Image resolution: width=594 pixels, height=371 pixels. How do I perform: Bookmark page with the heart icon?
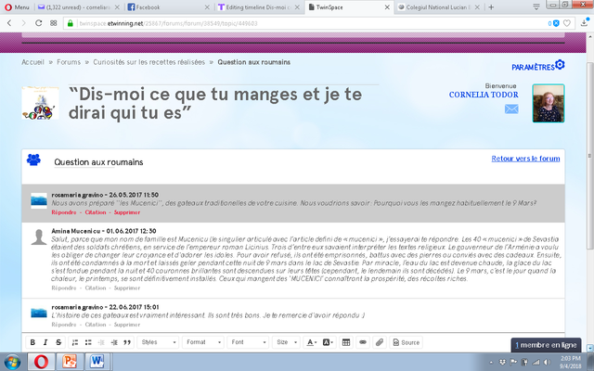[x=567, y=23]
